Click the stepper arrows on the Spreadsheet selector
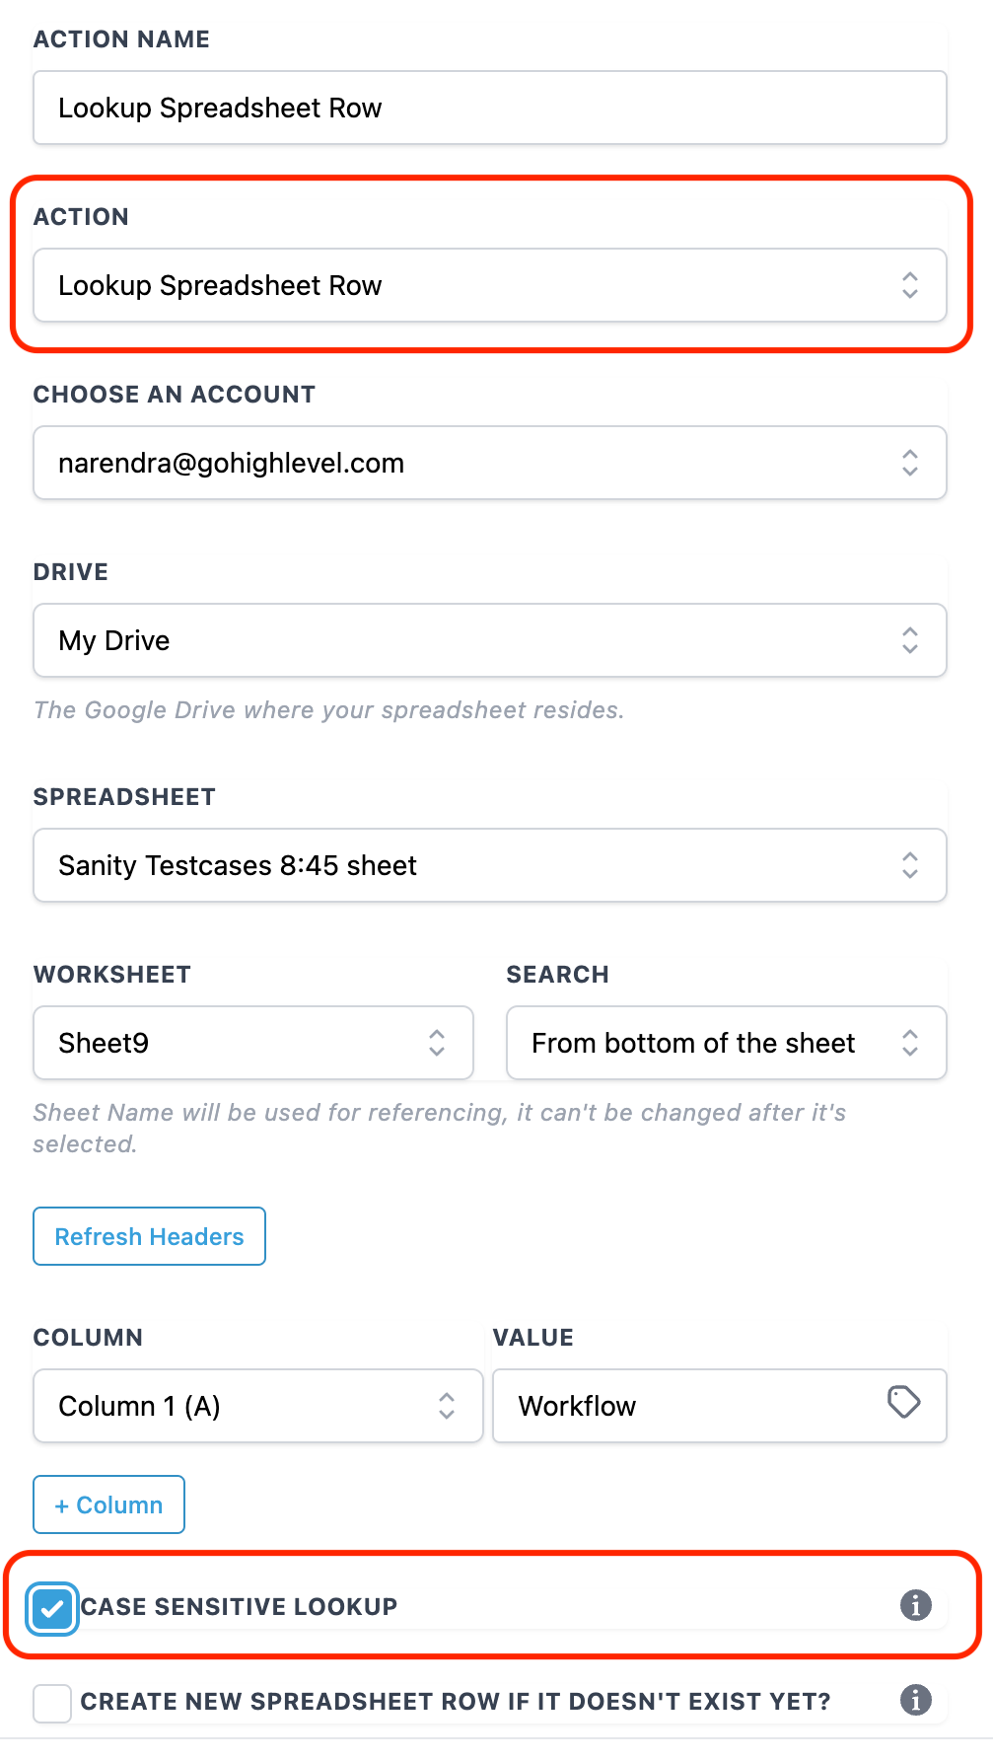 point(911,865)
